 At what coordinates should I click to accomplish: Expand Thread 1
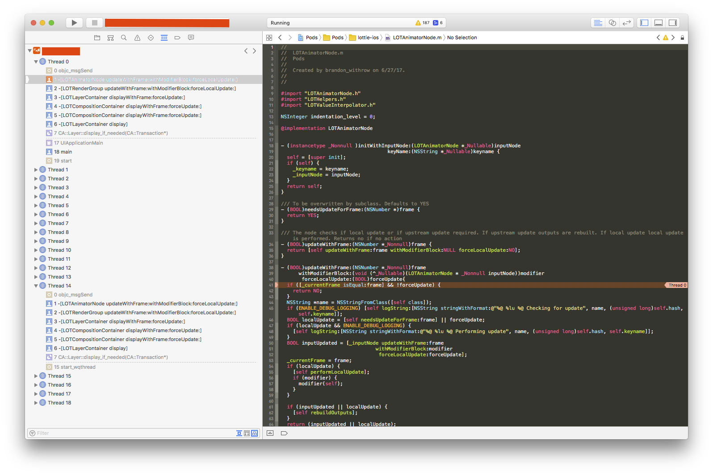pos(36,170)
